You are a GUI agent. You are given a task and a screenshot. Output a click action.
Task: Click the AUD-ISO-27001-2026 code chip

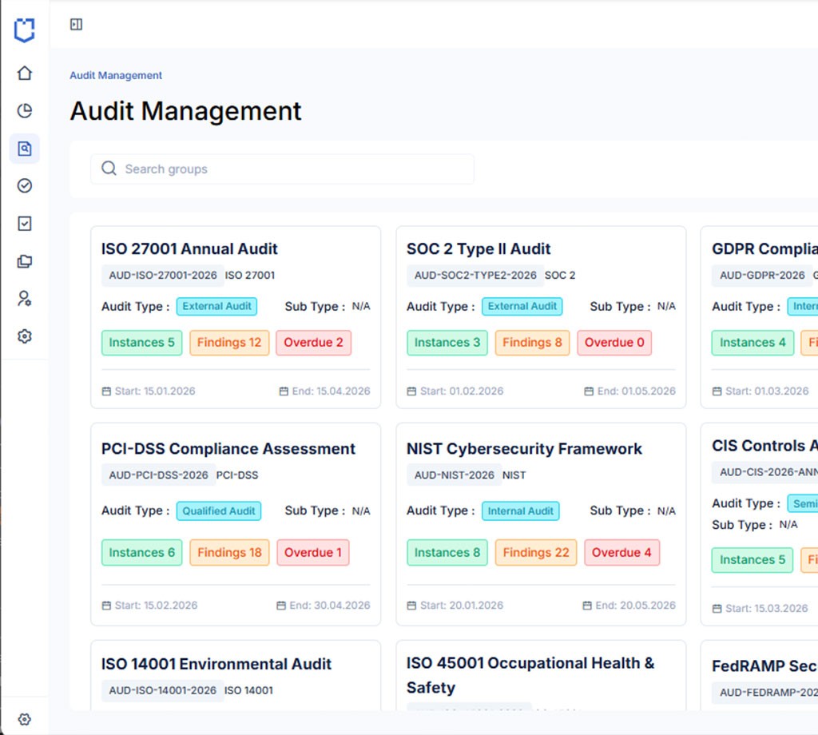coord(163,276)
